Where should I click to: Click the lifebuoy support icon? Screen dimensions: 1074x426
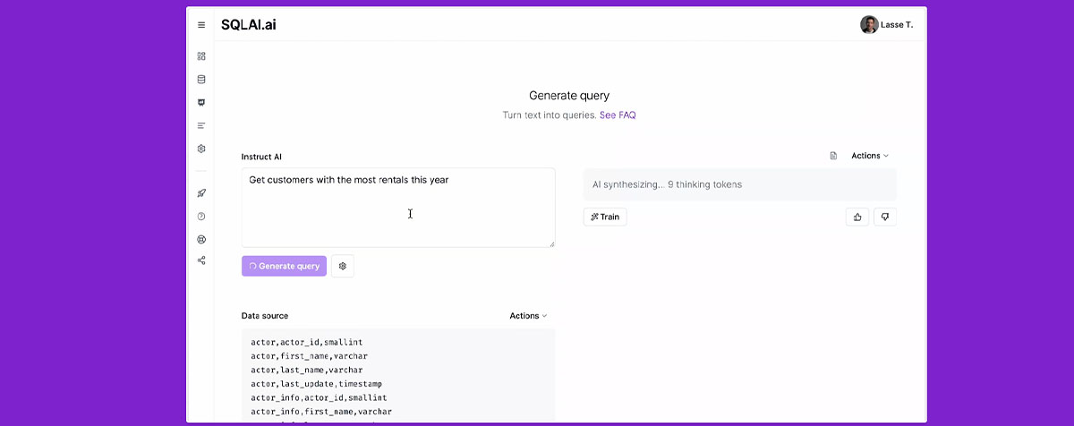[201, 239]
